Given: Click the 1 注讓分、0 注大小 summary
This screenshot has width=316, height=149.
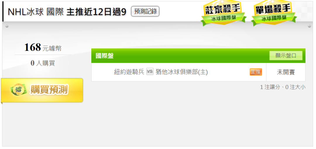Looking at the screenshot, I should click(283, 87).
